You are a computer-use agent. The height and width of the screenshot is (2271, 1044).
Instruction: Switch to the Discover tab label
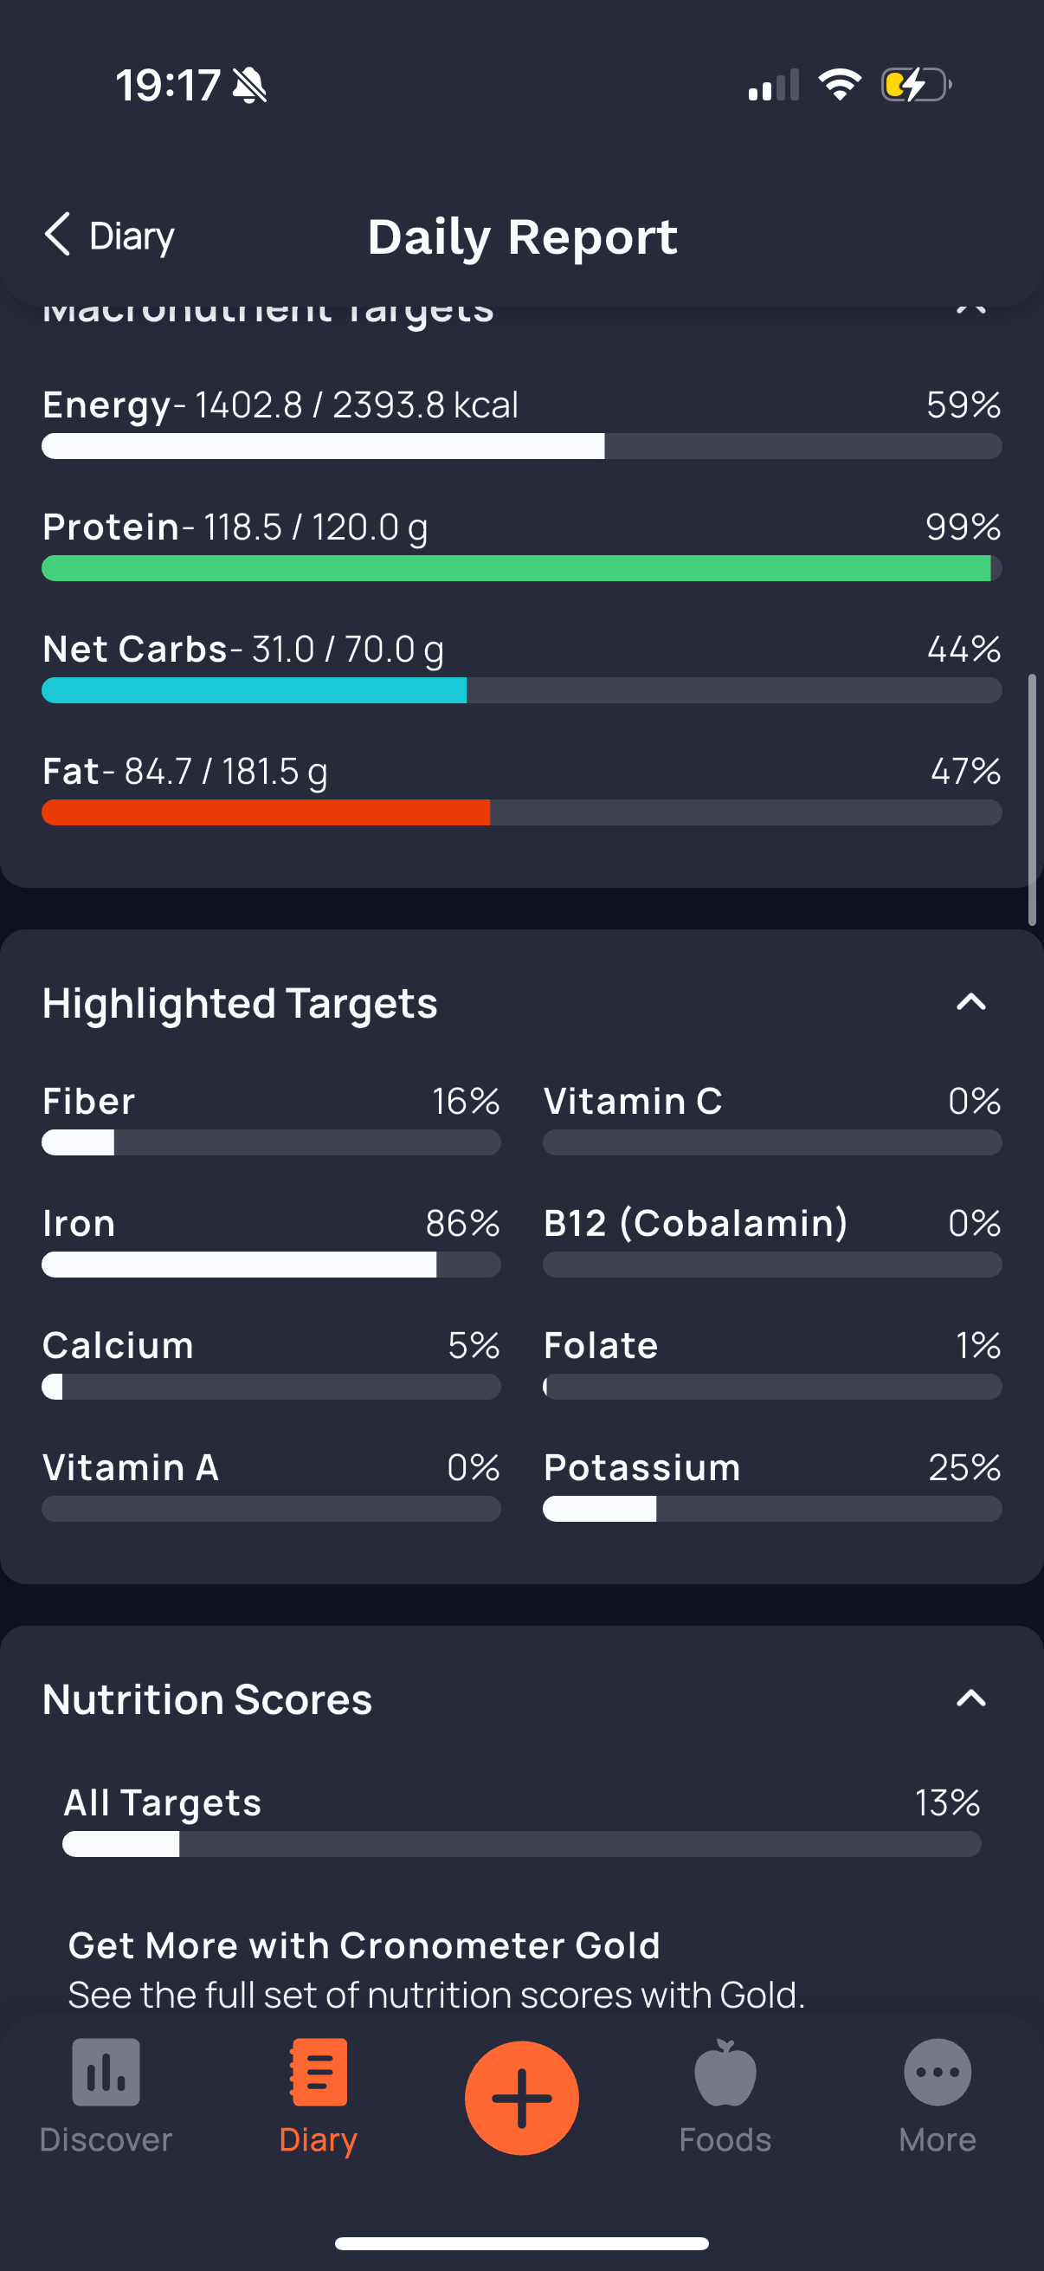tap(106, 2140)
